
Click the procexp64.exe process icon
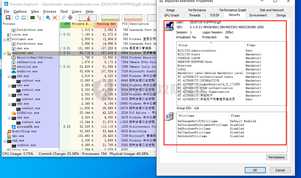14,127
